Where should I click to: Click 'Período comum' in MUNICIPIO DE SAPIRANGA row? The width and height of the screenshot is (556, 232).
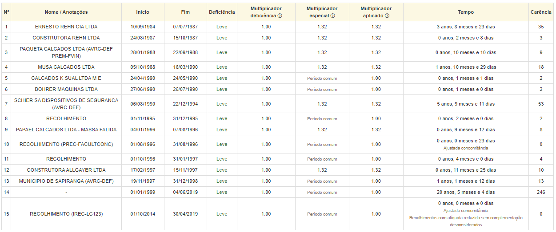click(322, 181)
